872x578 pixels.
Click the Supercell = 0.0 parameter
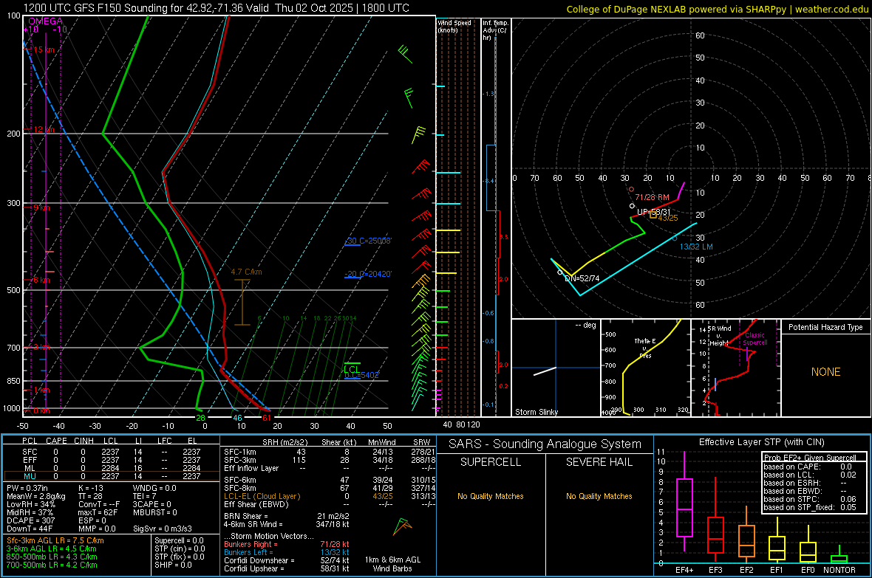click(x=179, y=540)
